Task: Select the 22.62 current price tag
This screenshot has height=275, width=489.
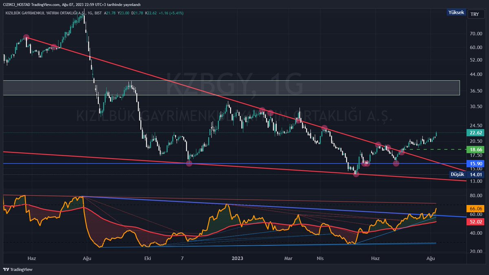Action: coord(476,133)
